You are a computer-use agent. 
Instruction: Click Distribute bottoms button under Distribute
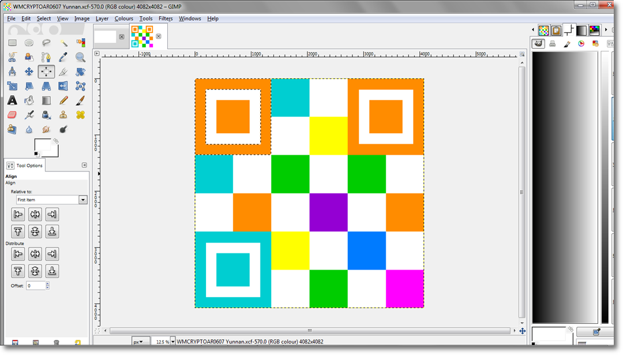(52, 271)
